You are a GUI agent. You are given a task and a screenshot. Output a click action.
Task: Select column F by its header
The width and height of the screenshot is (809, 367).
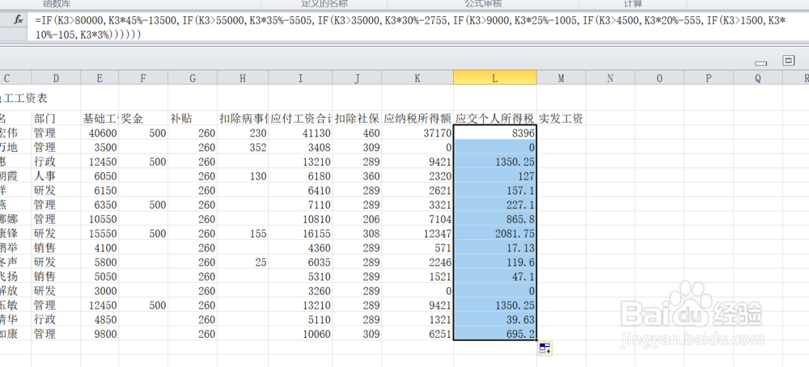click(143, 78)
